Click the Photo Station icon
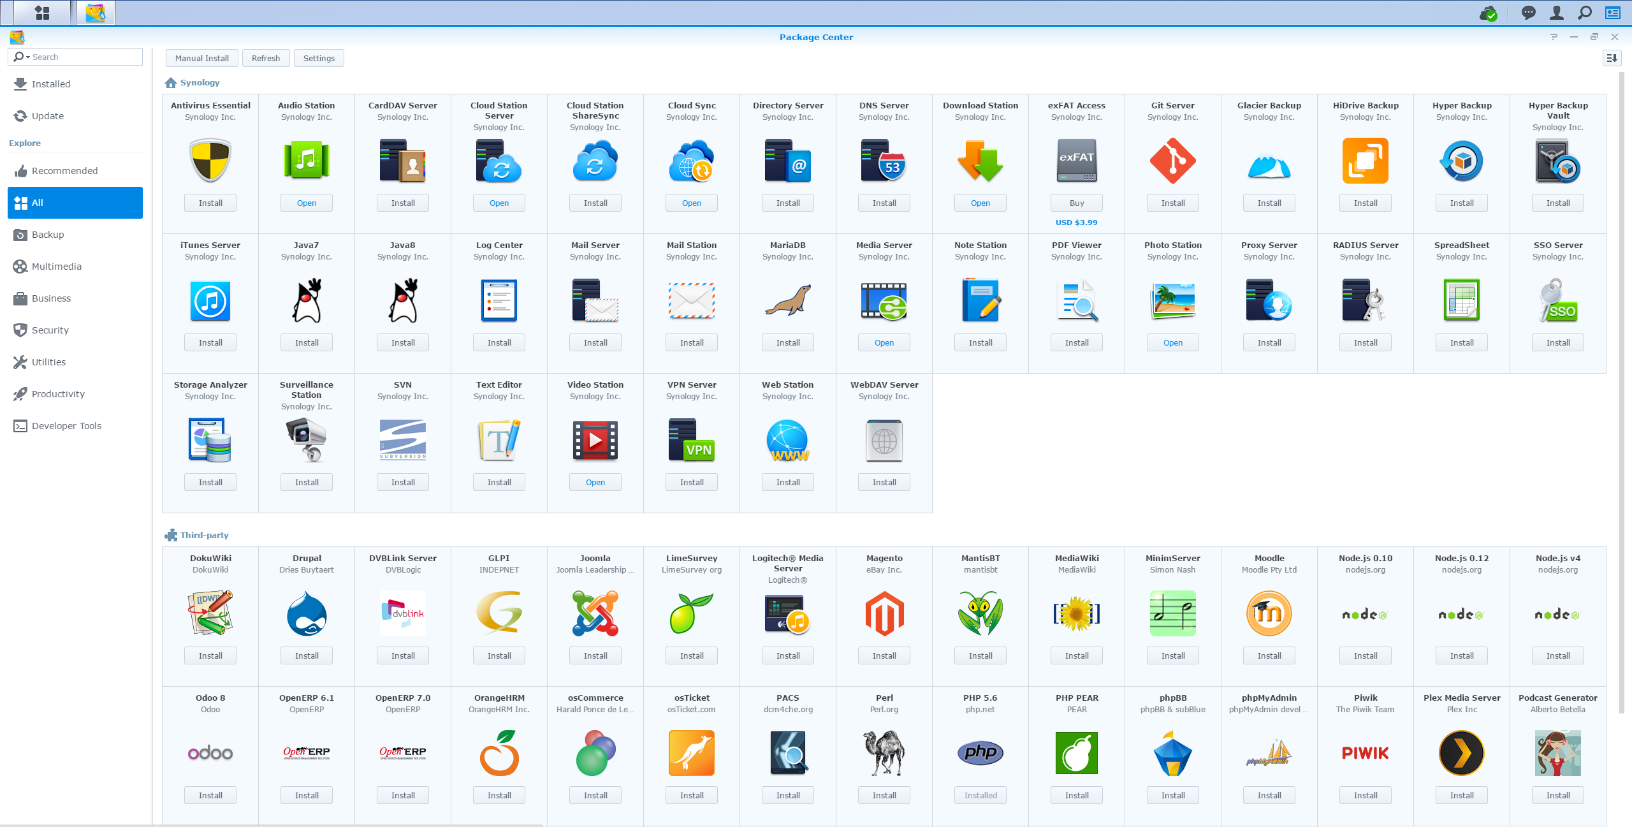The image size is (1632, 827). [1173, 300]
